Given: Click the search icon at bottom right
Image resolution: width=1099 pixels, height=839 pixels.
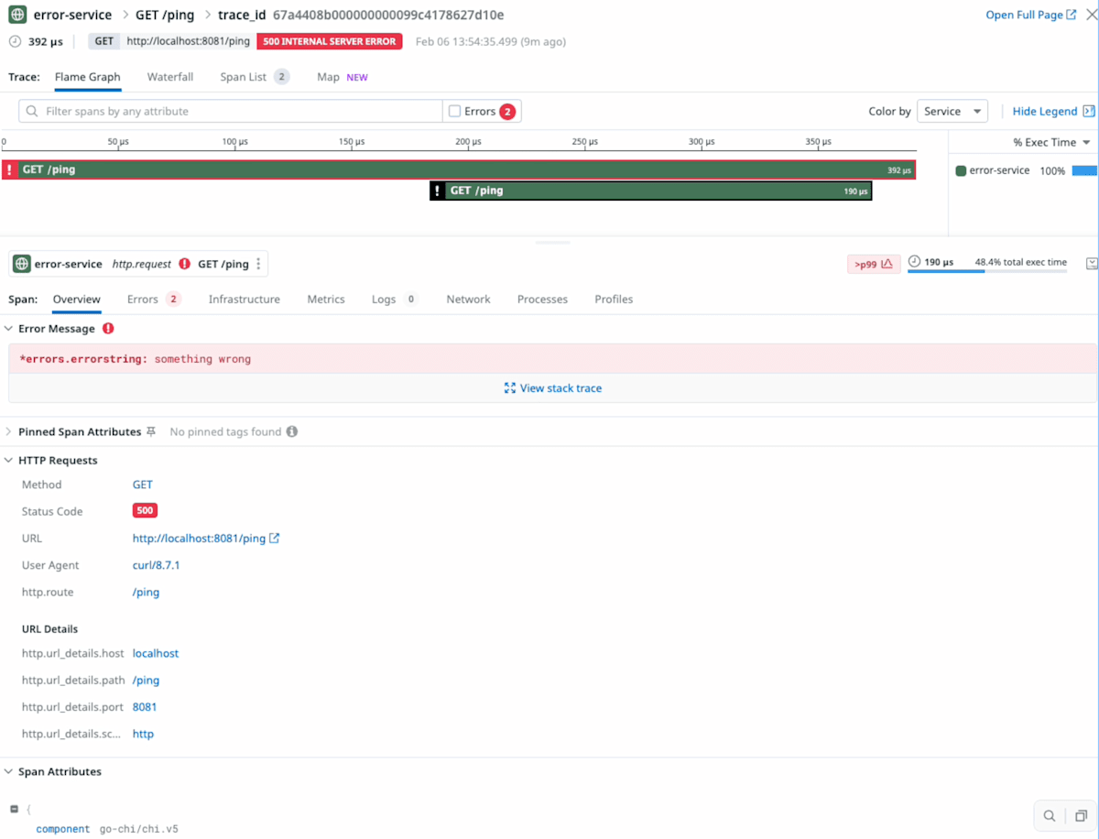Looking at the screenshot, I should pos(1050,816).
